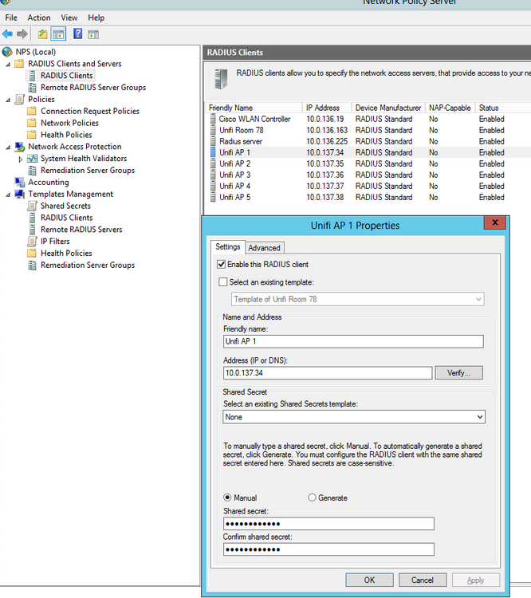Screen dimensions: 531x598
Task: Collapse the Policies tree node
Action: [8, 100]
